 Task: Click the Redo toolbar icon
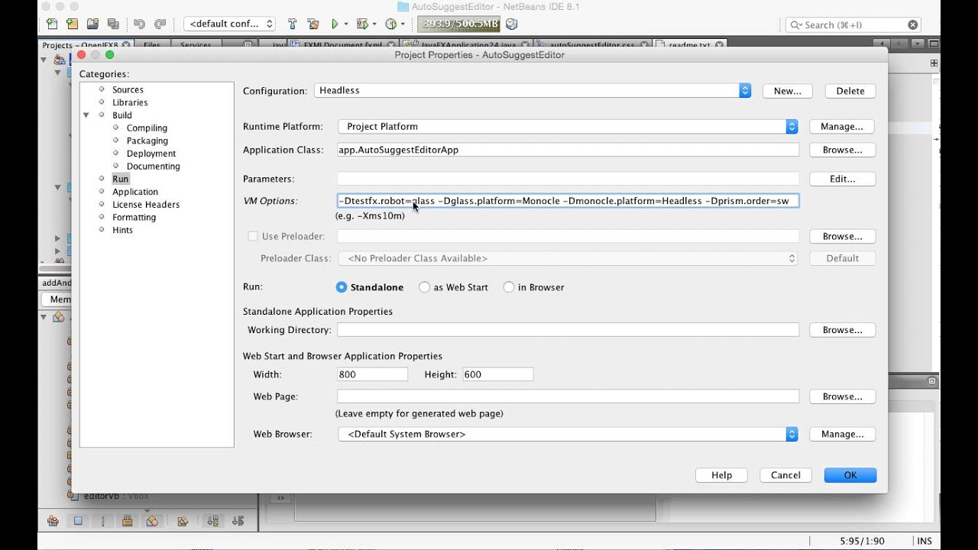pyautogui.click(x=160, y=24)
